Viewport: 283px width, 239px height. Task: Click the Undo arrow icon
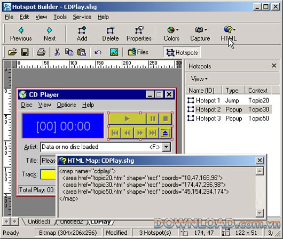98,52
